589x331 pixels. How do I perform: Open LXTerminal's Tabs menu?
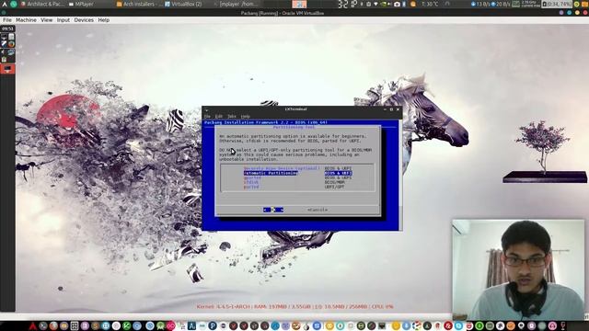pos(231,117)
